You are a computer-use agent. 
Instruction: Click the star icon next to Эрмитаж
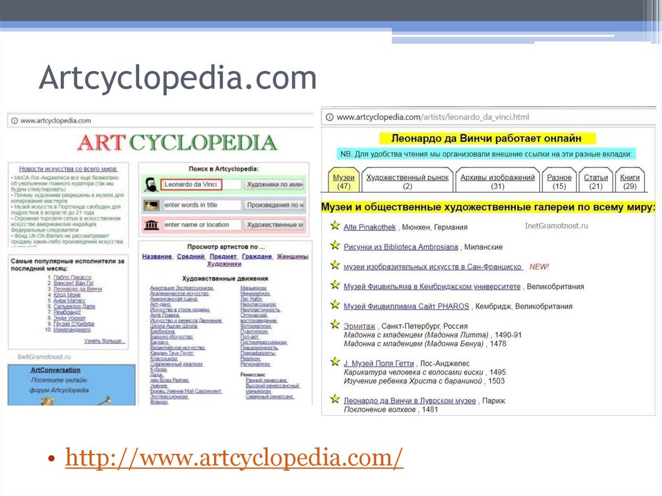coord(335,325)
